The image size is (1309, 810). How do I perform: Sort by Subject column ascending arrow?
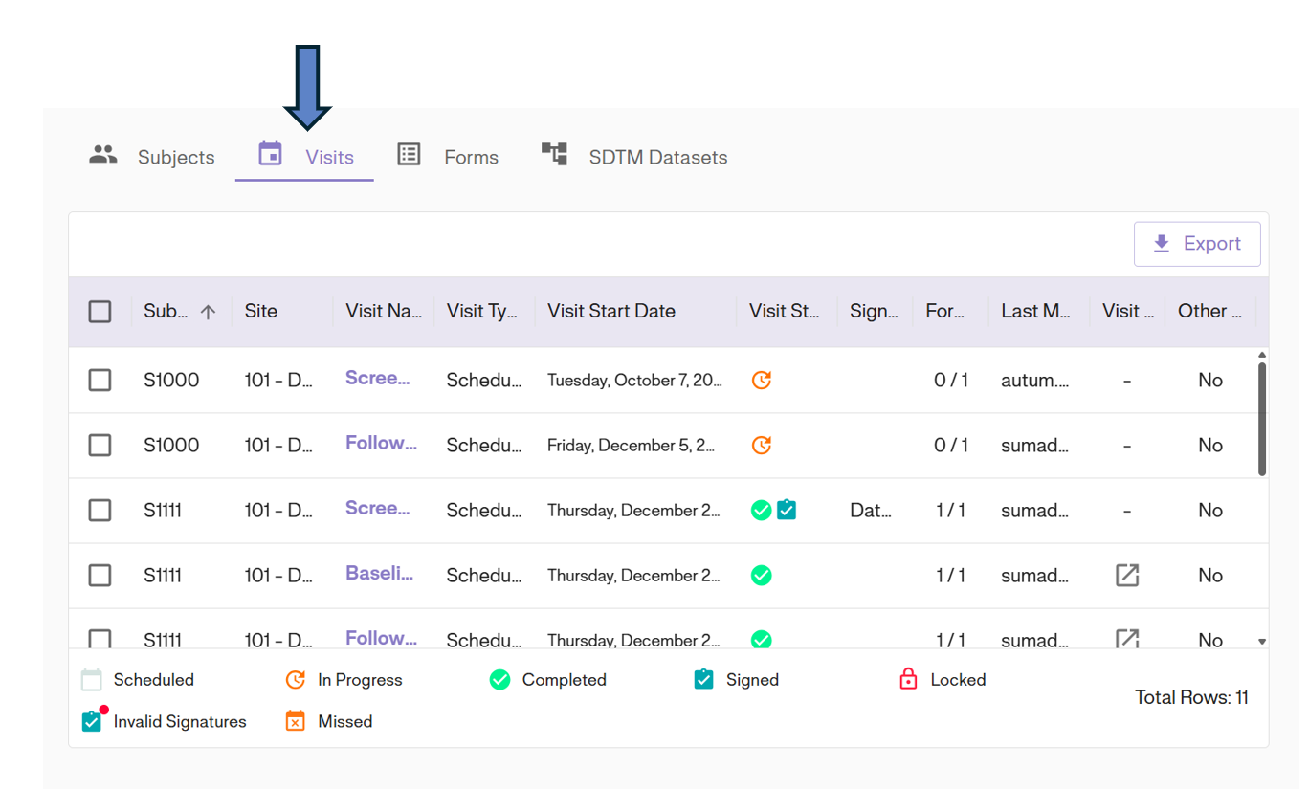[208, 312]
